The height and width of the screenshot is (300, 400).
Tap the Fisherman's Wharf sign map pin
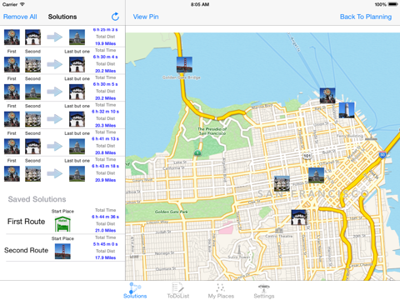(x=327, y=96)
